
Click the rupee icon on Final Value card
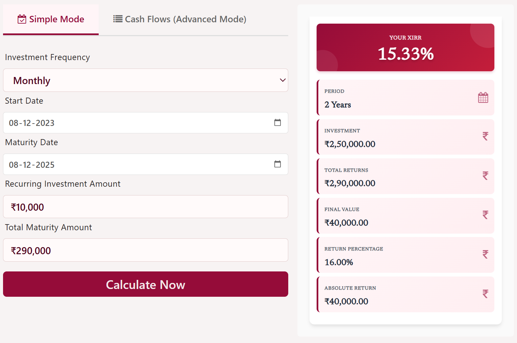(x=485, y=215)
